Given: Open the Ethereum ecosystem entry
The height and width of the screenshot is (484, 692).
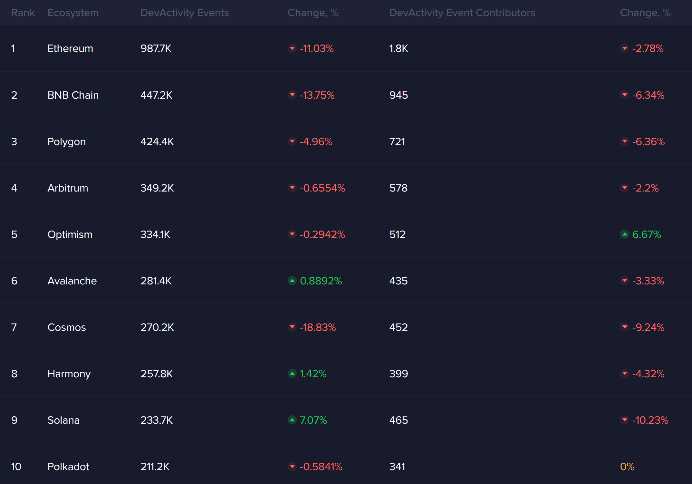Looking at the screenshot, I should (70, 48).
